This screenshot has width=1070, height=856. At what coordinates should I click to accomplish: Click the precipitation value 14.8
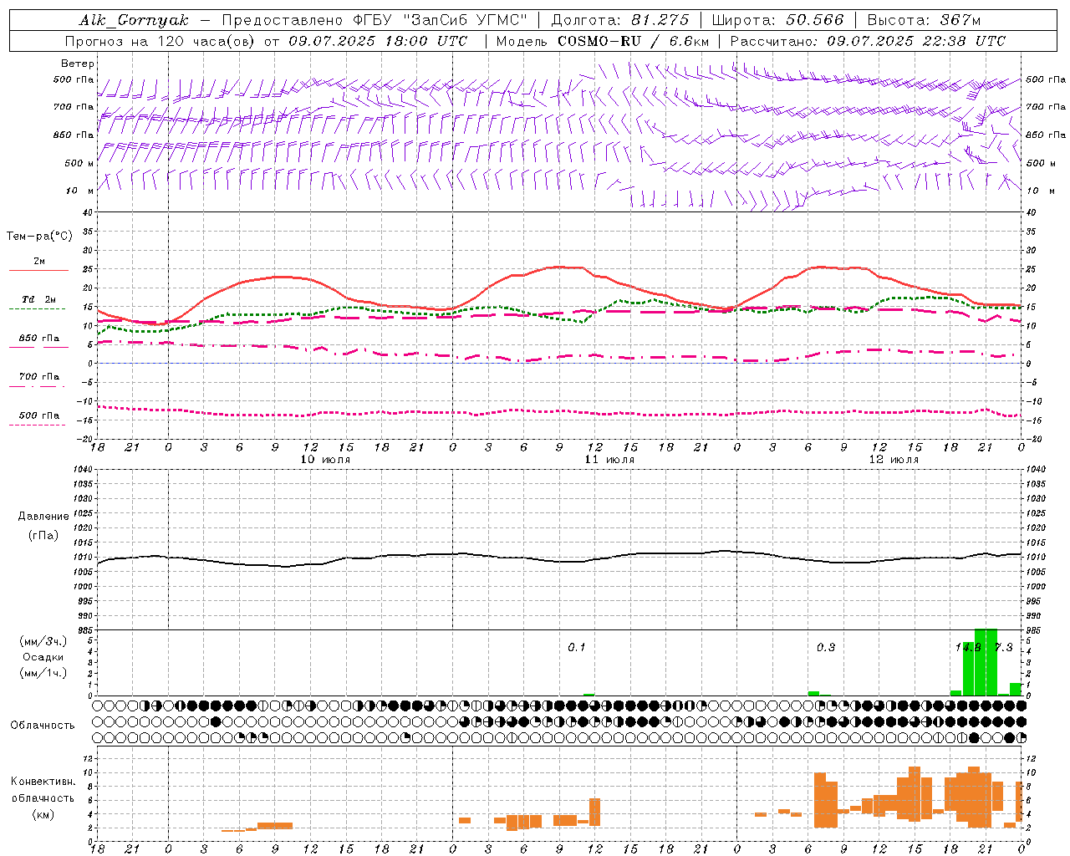click(969, 648)
